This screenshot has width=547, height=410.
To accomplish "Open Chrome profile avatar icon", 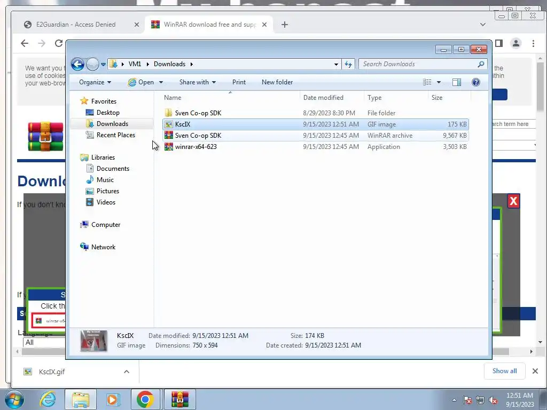I will (x=516, y=43).
